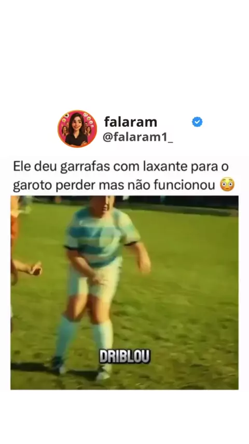Click the open grass beside the player
Image resolution: width=249 pixels, height=444 pixels.
click(x=192, y=283)
